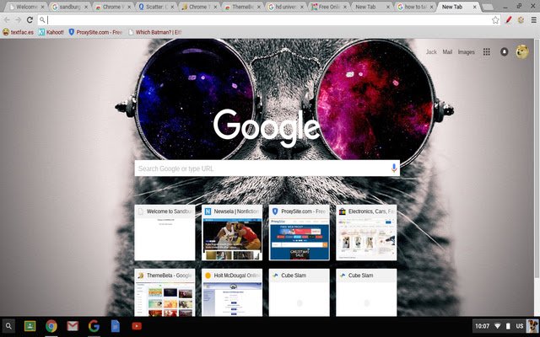
Task: Open the Electronics, Cars thumbnail
Action: point(366,233)
